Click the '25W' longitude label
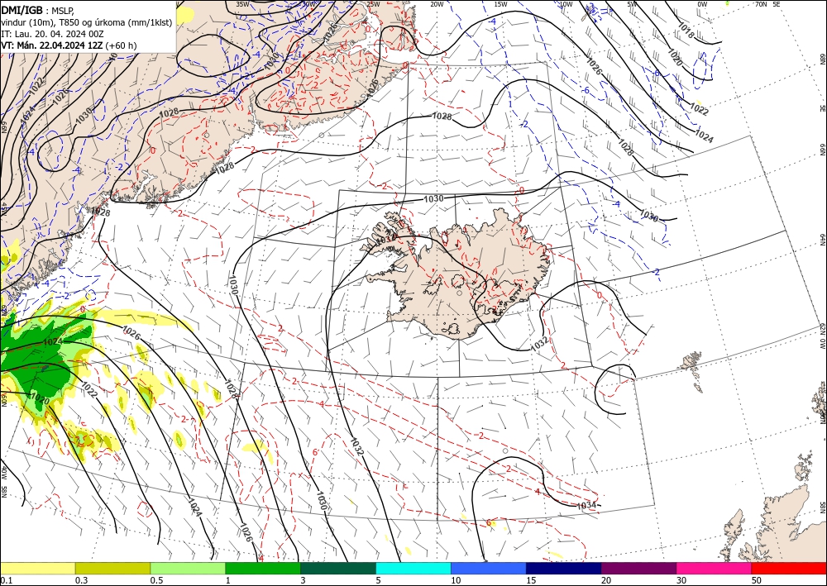827x586 pixels. (x=373, y=4)
